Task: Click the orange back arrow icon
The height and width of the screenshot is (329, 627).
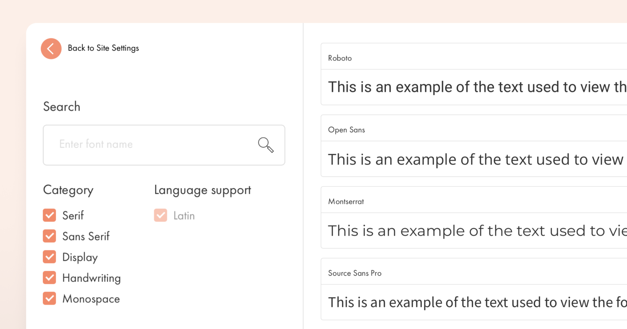Action: 51,48
